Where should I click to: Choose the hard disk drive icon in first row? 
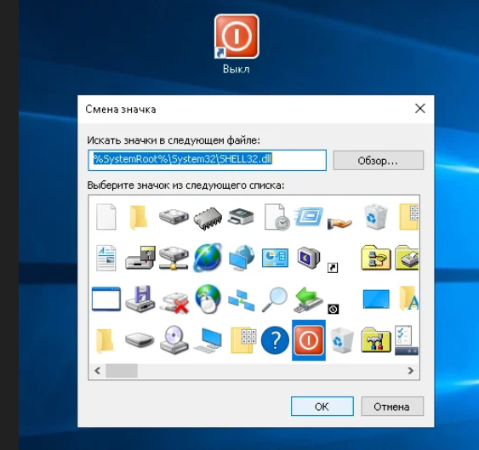coord(174,217)
